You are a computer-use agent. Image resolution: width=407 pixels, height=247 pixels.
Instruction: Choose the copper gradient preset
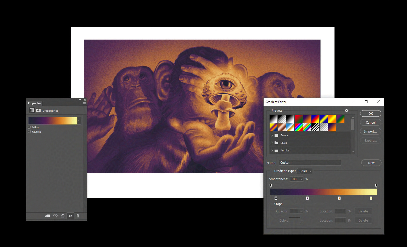[x=282, y=127]
